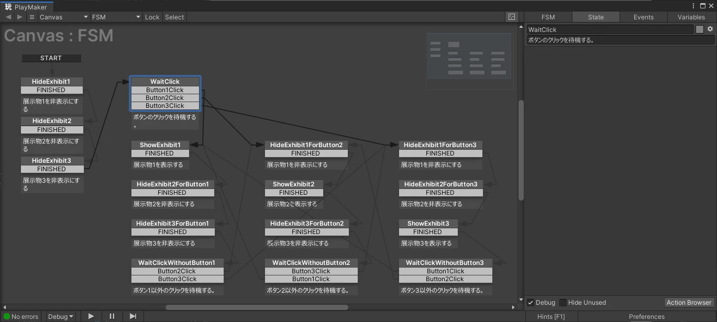Toggle the minimap icon in the toolbar
Viewport: 717px width, 322px height.
click(x=512, y=17)
